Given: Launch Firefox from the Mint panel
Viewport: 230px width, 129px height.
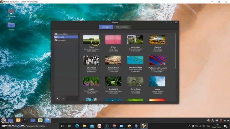Looking at the screenshot, I should click(18, 120).
